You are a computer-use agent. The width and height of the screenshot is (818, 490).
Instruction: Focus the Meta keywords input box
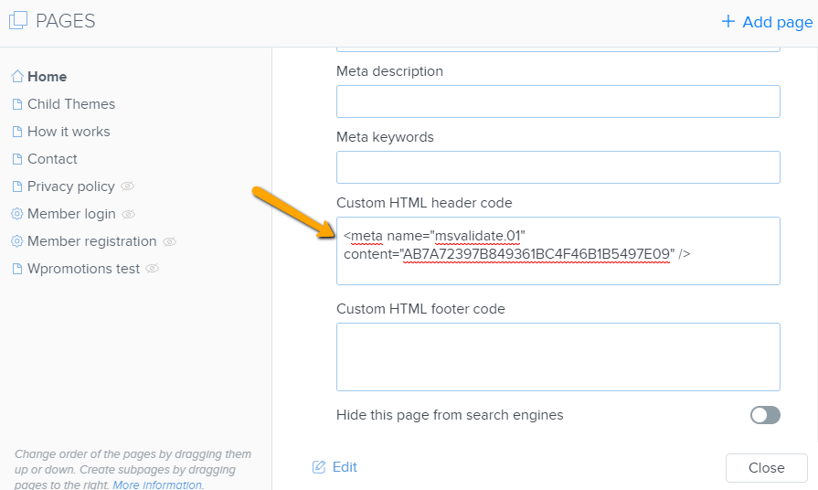(558, 167)
